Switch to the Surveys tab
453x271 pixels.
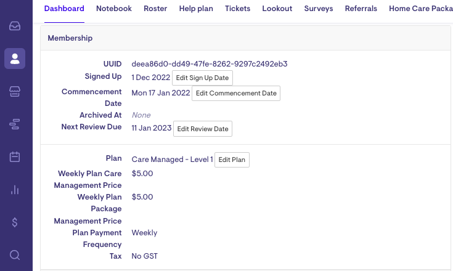coord(319,9)
